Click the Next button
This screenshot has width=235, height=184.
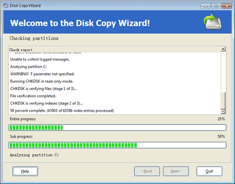[x=176, y=171]
